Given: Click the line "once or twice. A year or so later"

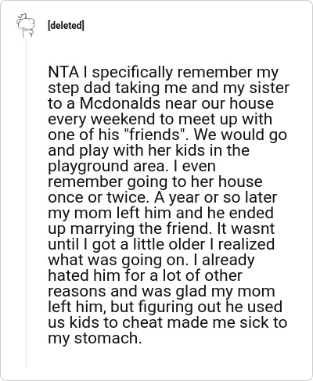Looking at the screenshot, I should 162,197.
